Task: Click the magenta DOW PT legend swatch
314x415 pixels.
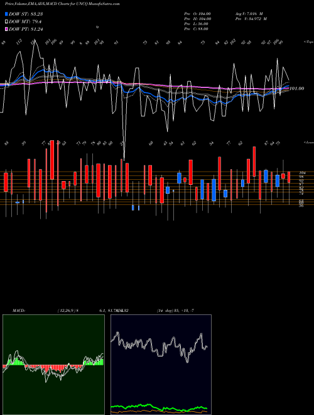Action: [x=7, y=30]
